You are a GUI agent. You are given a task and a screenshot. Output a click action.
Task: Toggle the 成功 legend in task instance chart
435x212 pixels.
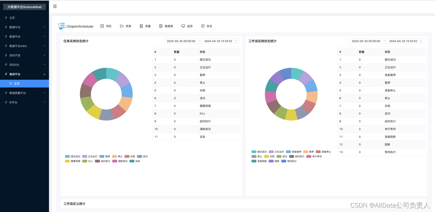tap(142, 156)
